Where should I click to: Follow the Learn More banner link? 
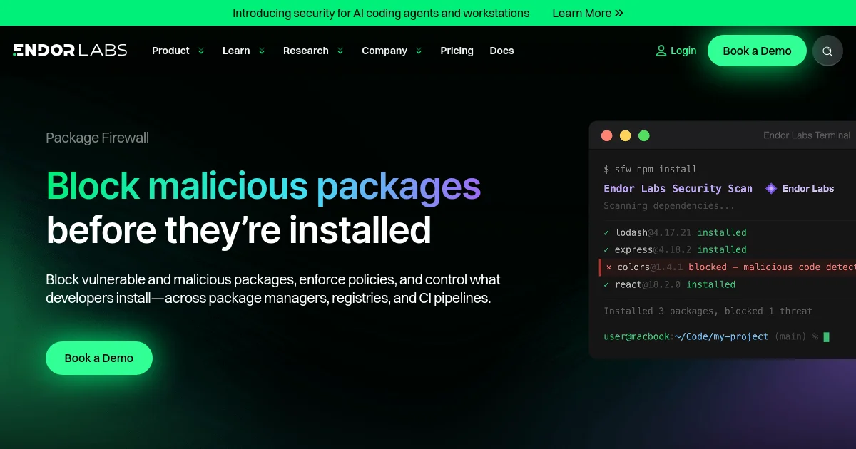(x=588, y=13)
